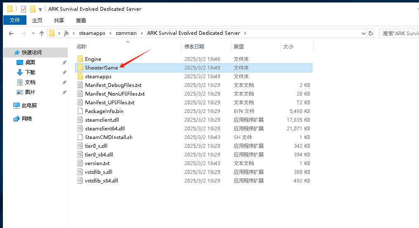Expand chevron after steamapps in address bar
419x228 pixels.
[x=110, y=33]
